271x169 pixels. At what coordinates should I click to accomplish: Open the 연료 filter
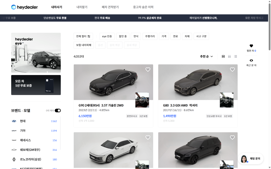coord(175,36)
